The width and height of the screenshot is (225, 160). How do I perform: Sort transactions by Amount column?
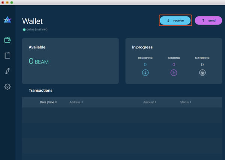[x=150, y=102]
